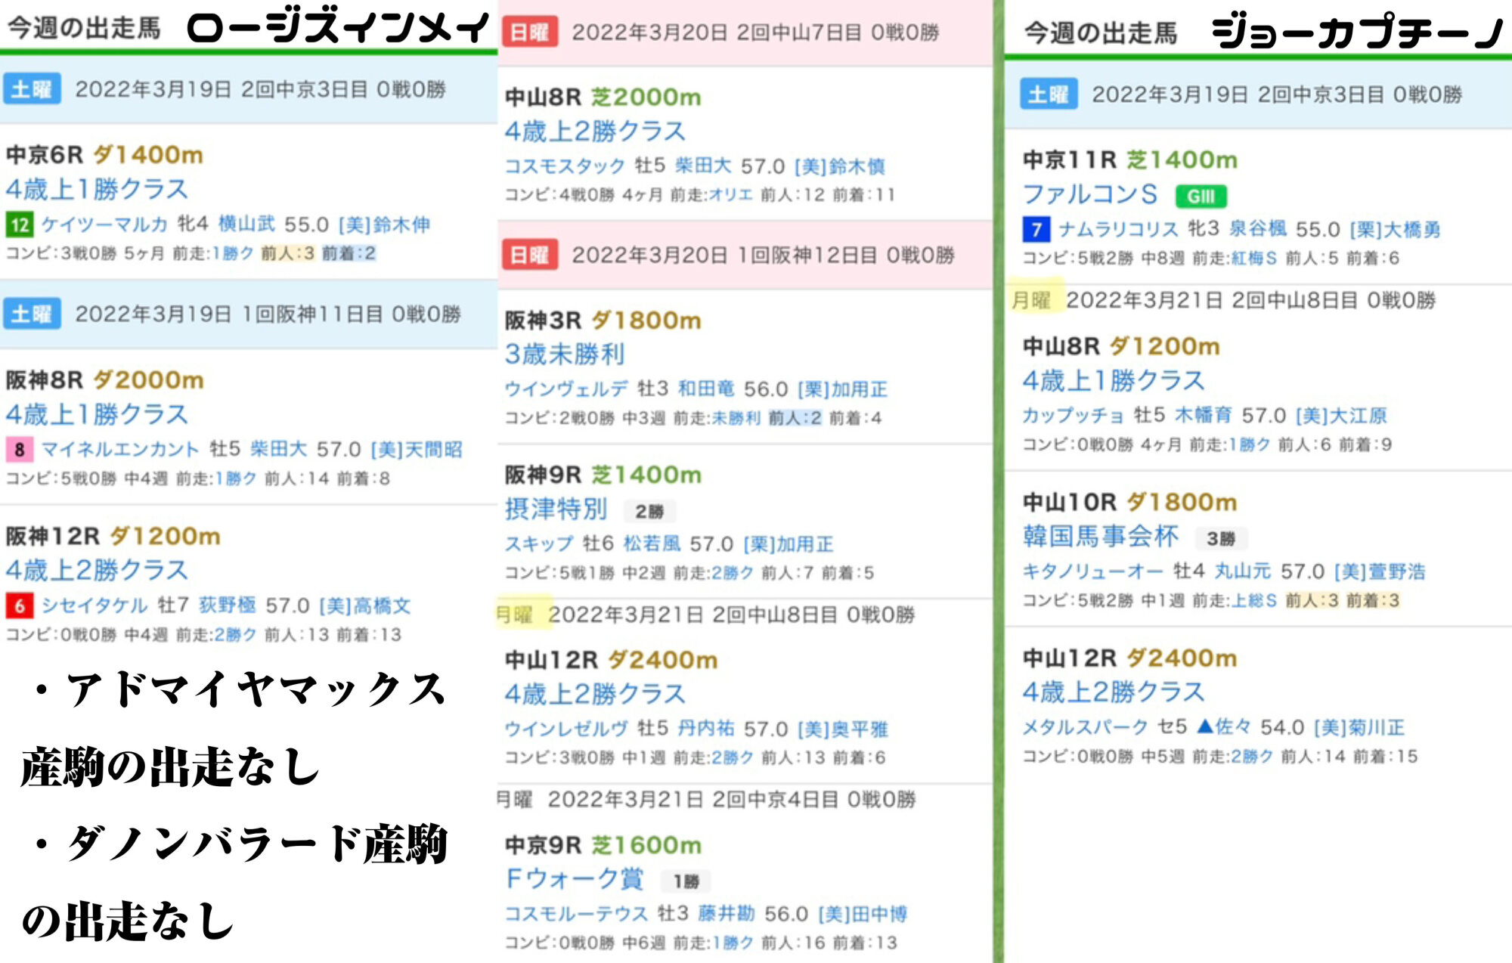Open the 摂津特別 race link
The height and width of the screenshot is (963, 1512).
[x=556, y=509]
